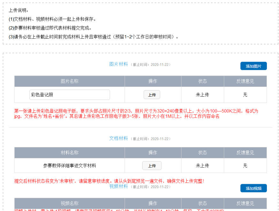Upload file for the 彩色登记照 row

point(152,95)
